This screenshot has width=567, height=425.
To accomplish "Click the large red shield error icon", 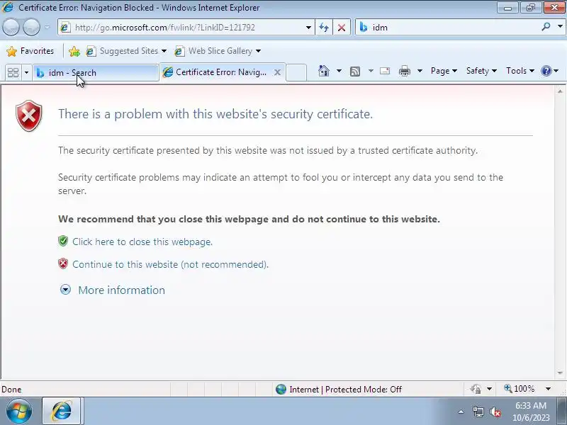I will pyautogui.click(x=29, y=116).
